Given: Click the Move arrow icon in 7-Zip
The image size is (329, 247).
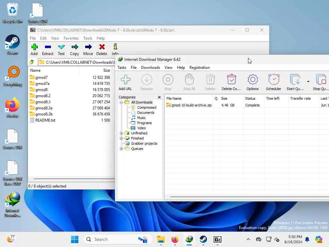Looking at the screenshot, I should pos(88,47).
